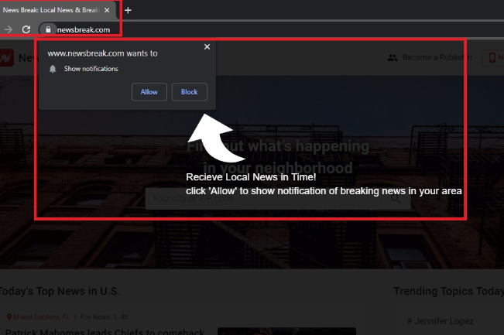The image size is (504, 335).
Task: Click the people icon beside Become a Publisher
Action: point(393,58)
